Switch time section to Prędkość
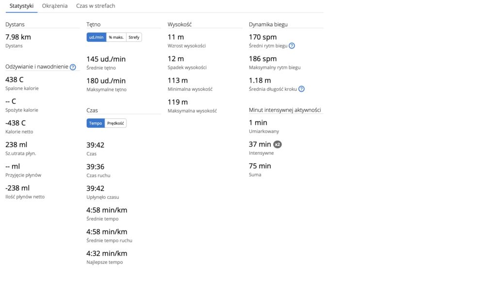The height and width of the screenshot is (295, 485). click(115, 123)
